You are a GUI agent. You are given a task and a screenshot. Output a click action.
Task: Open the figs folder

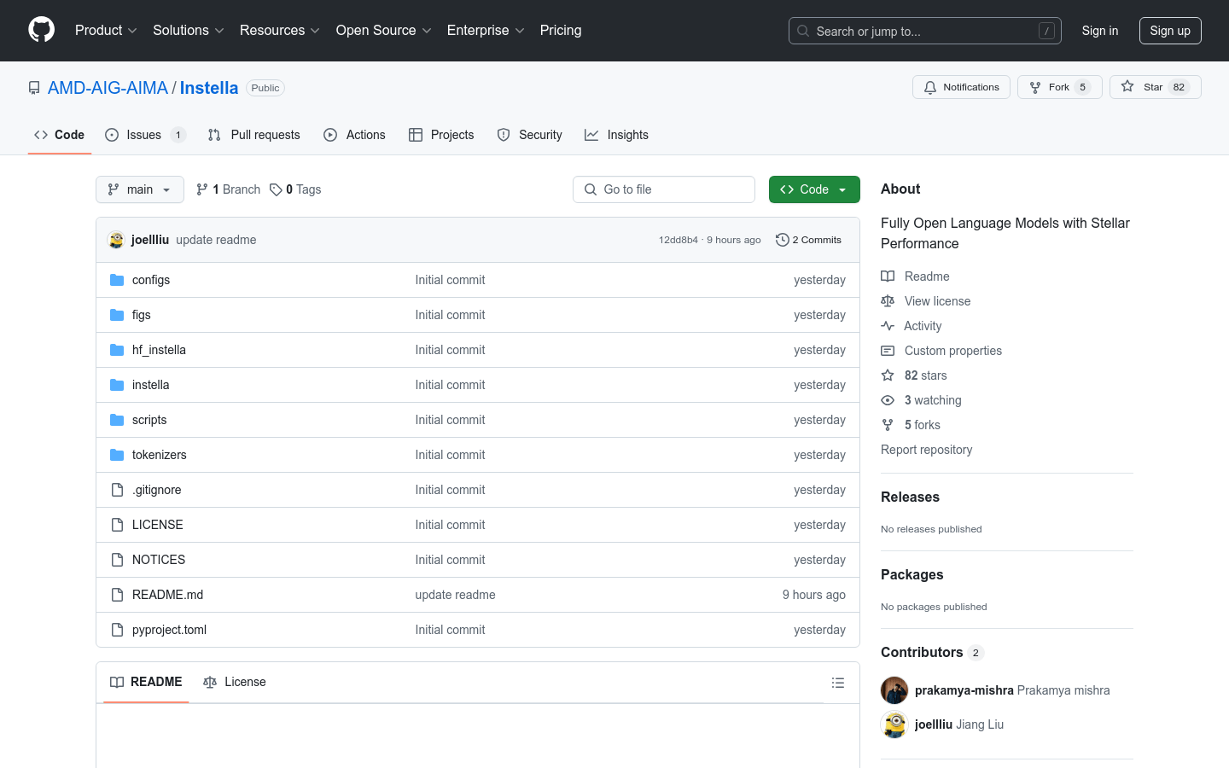[x=141, y=315]
